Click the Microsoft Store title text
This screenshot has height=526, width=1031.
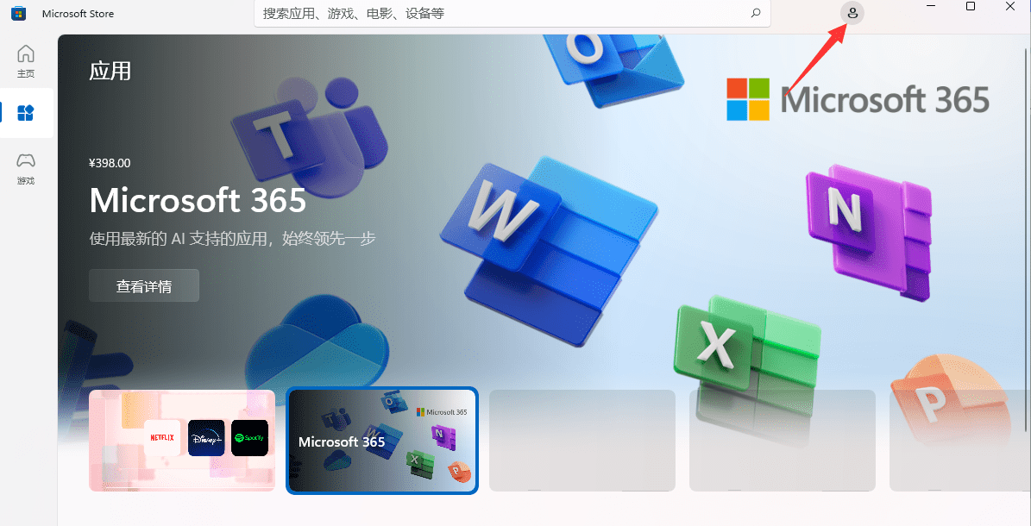(x=78, y=14)
